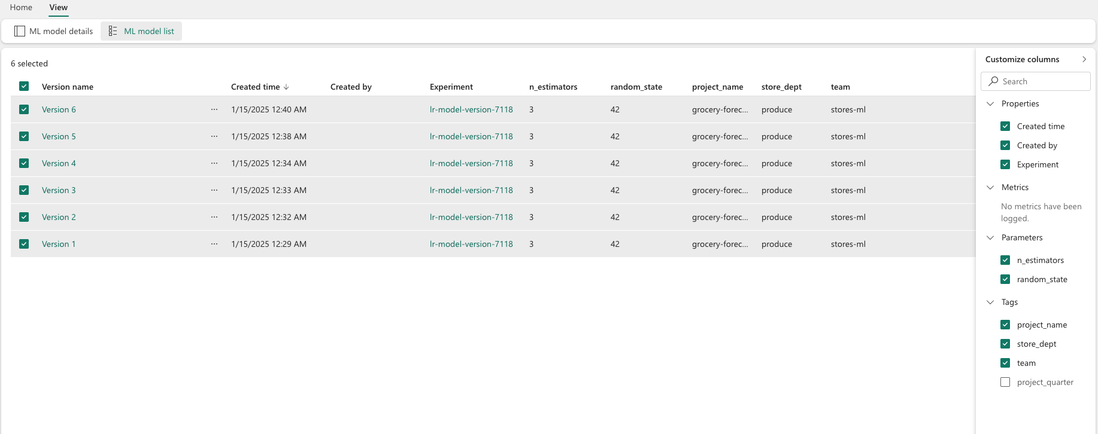Viewport: 1098px width, 434px height.
Task: Switch to ML model list view
Action: tap(141, 31)
